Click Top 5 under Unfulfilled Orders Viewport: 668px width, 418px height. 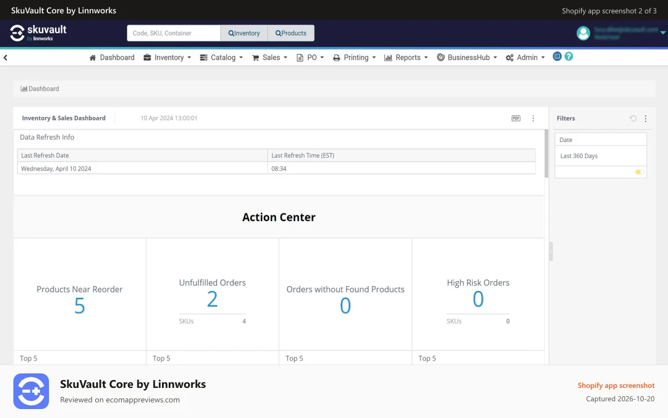[x=161, y=358]
